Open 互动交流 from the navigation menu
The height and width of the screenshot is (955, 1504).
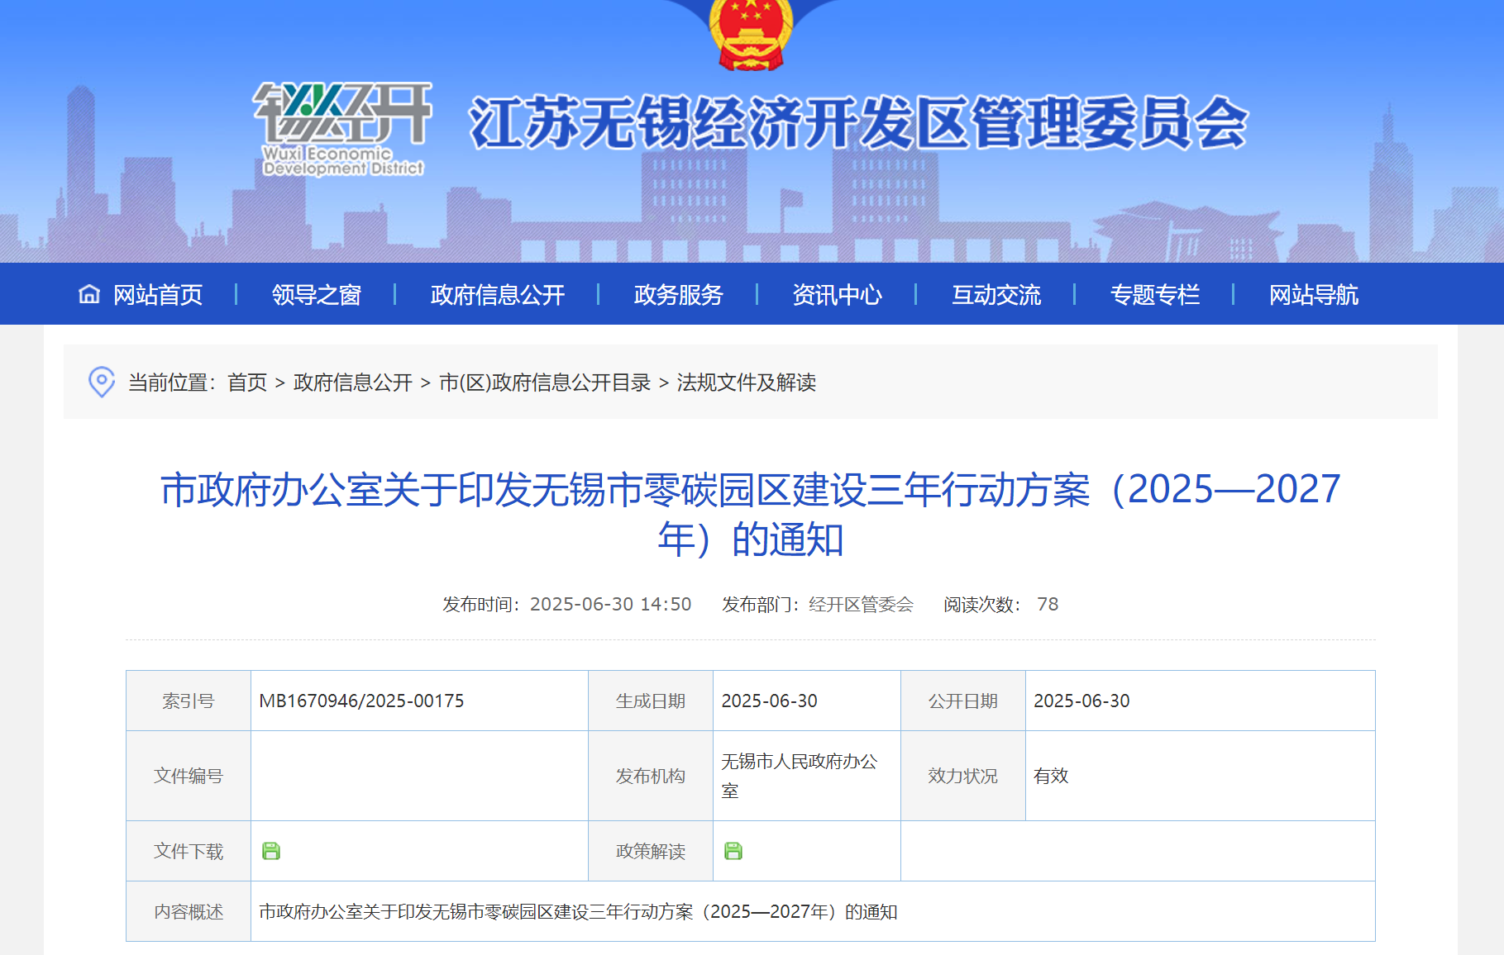coord(996,294)
